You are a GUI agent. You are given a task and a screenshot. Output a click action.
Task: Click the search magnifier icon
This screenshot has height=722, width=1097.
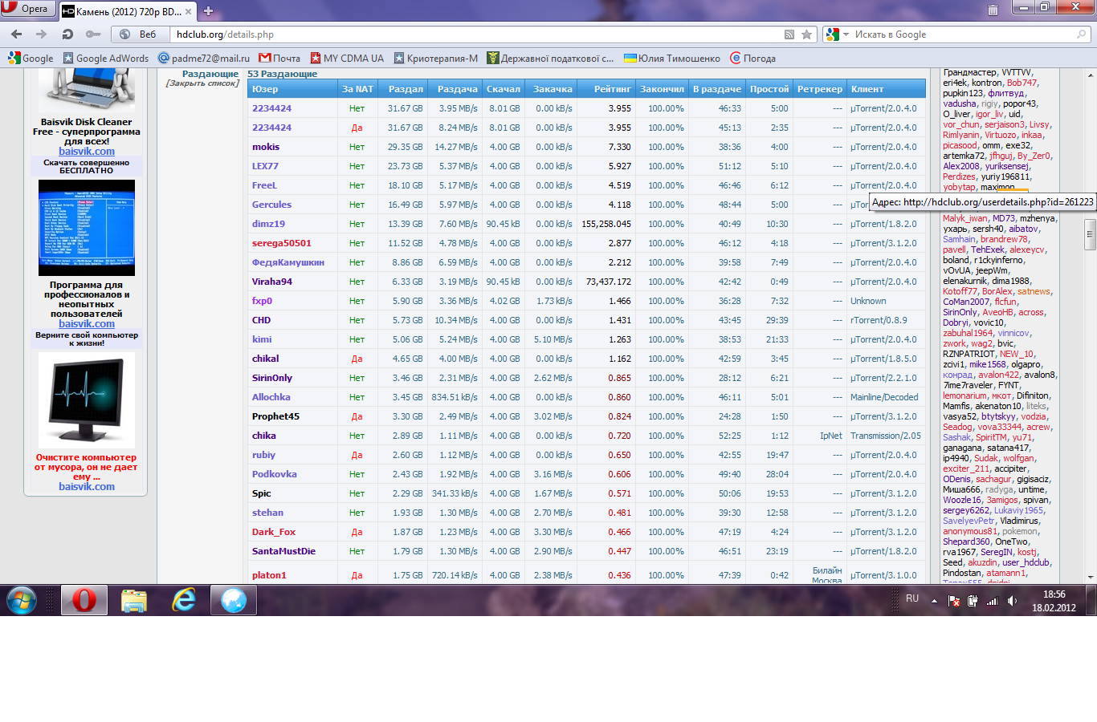(1081, 34)
